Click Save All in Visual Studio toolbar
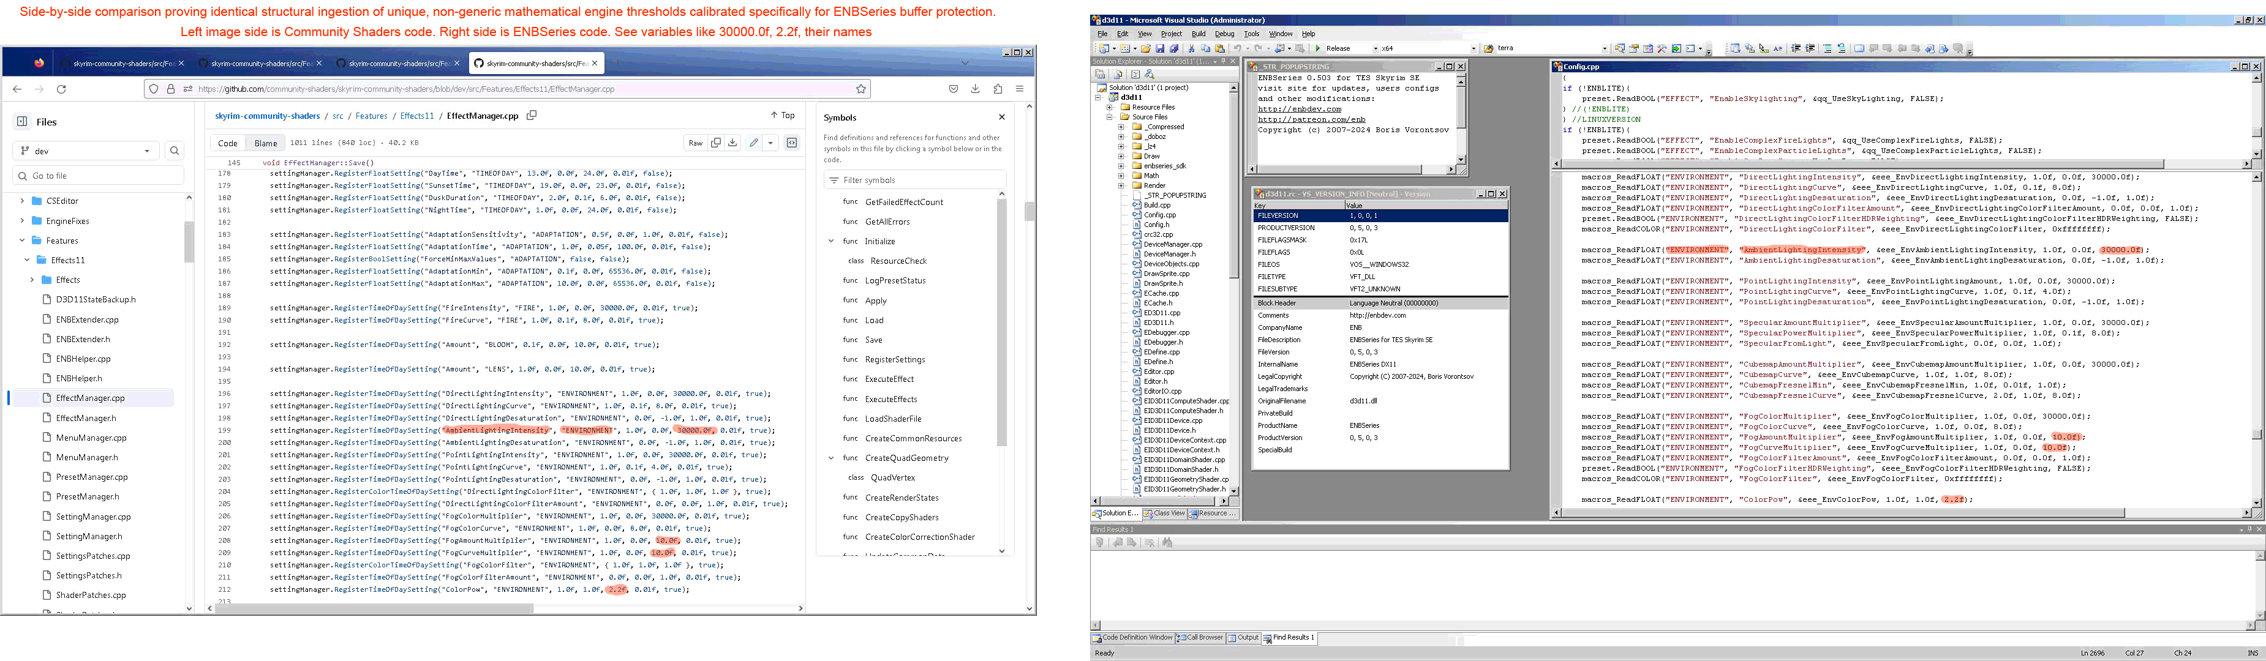The height and width of the screenshot is (661, 2266). (x=1173, y=48)
